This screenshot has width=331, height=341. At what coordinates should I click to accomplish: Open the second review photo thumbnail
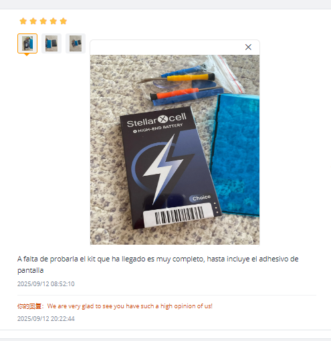[51, 43]
